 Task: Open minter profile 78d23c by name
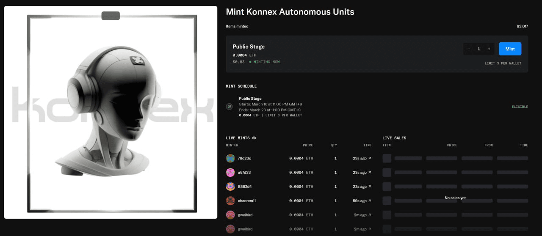244,158
